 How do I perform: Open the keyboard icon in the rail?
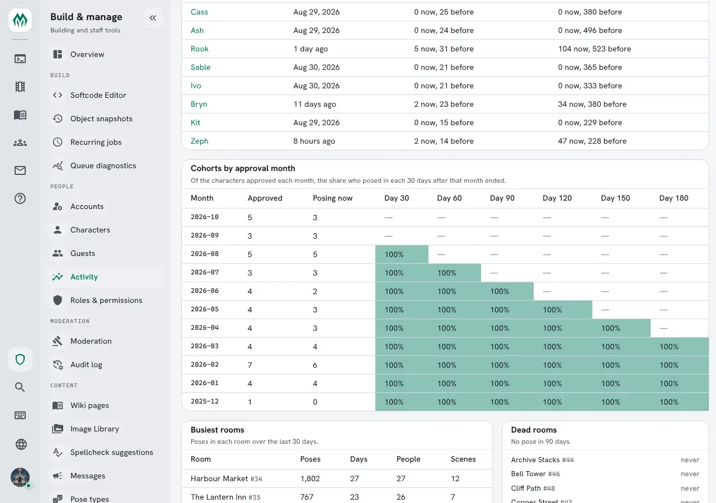(x=20, y=415)
